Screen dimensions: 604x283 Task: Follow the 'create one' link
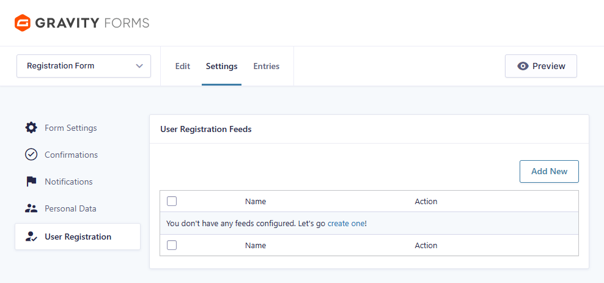[x=346, y=223]
